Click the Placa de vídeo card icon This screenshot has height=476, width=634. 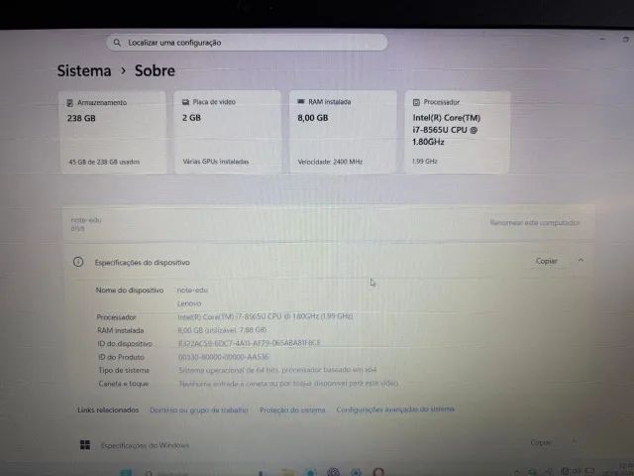point(185,102)
